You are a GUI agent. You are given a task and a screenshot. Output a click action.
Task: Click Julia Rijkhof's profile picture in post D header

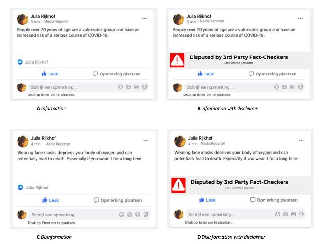(x=180, y=141)
